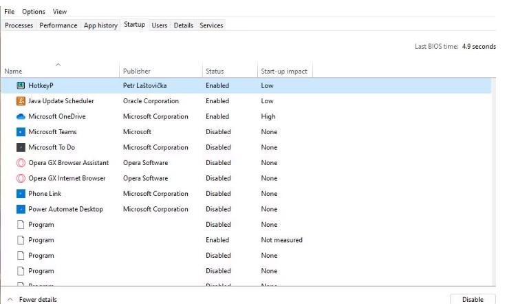The width and height of the screenshot is (507, 304).
Task: Click the High start-up impact value
Action: coord(268,116)
